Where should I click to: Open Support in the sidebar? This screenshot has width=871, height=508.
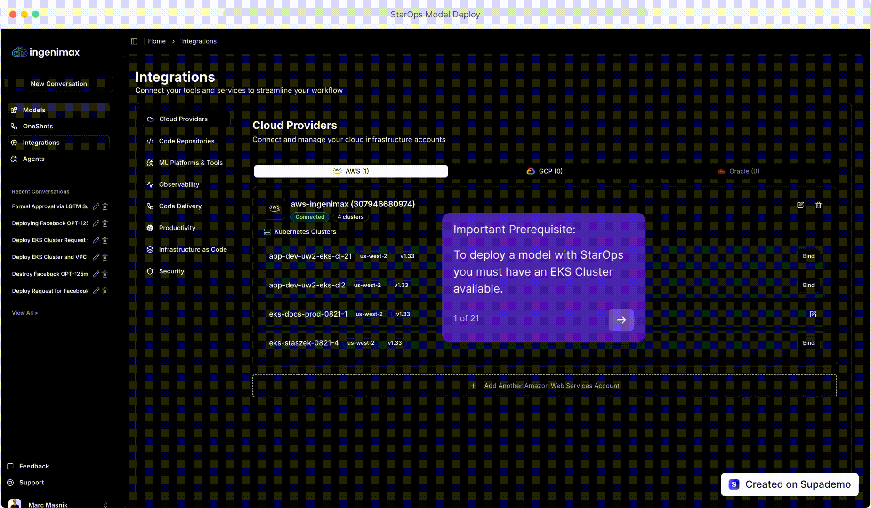coord(26,483)
